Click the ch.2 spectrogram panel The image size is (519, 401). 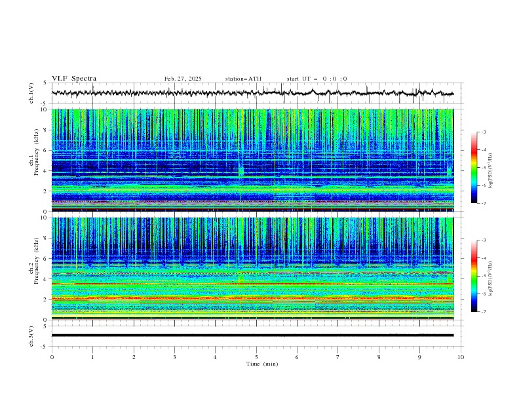pos(252,269)
